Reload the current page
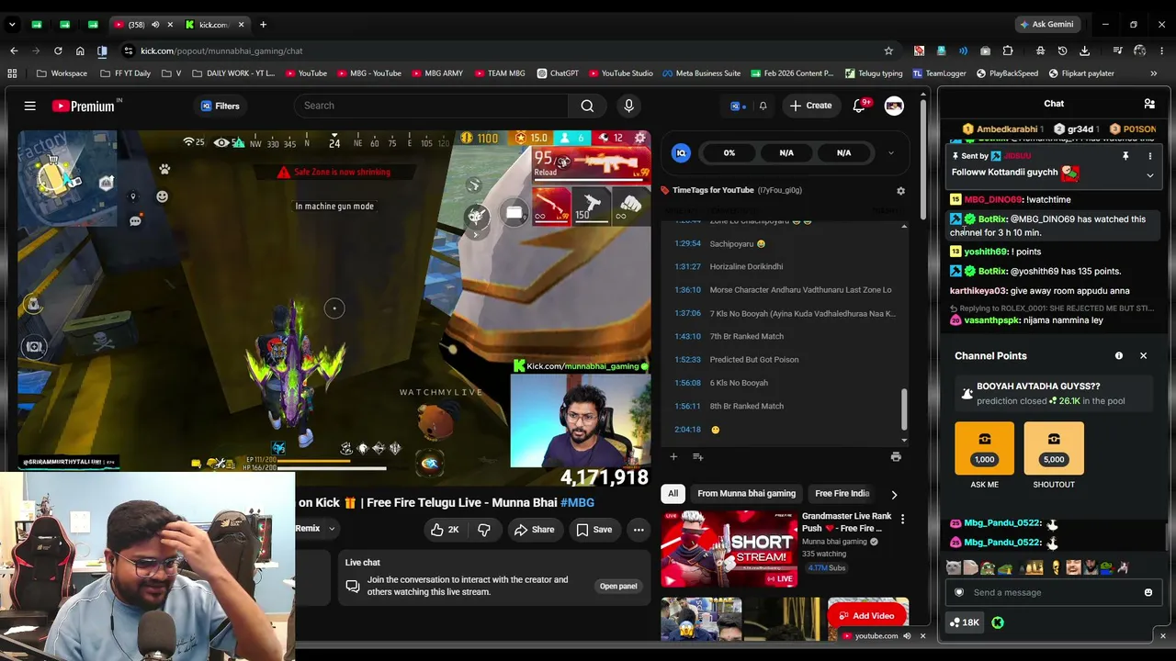The height and width of the screenshot is (661, 1176). (58, 50)
